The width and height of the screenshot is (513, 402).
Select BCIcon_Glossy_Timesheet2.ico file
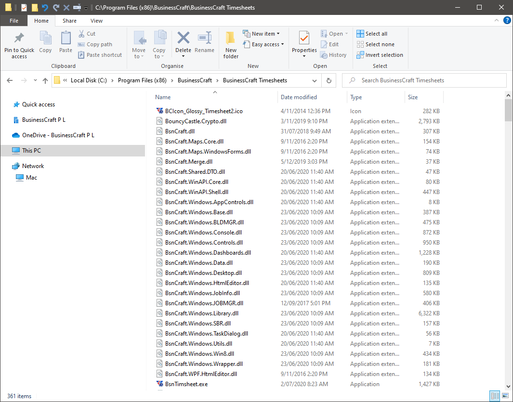pyautogui.click(x=204, y=111)
